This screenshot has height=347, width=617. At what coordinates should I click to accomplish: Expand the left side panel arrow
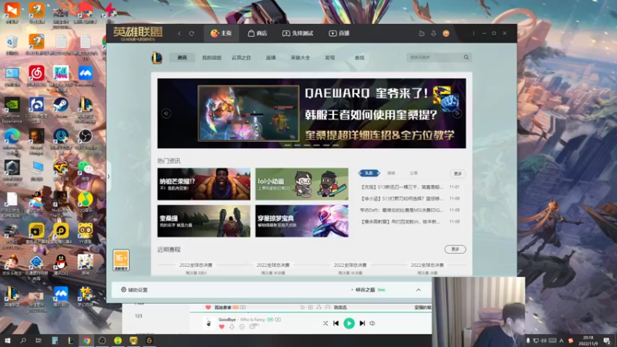click(109, 177)
